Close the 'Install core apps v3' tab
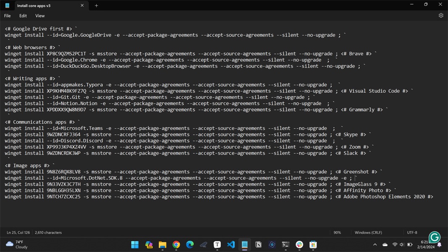Screen dimensions: 448x252 82,5
